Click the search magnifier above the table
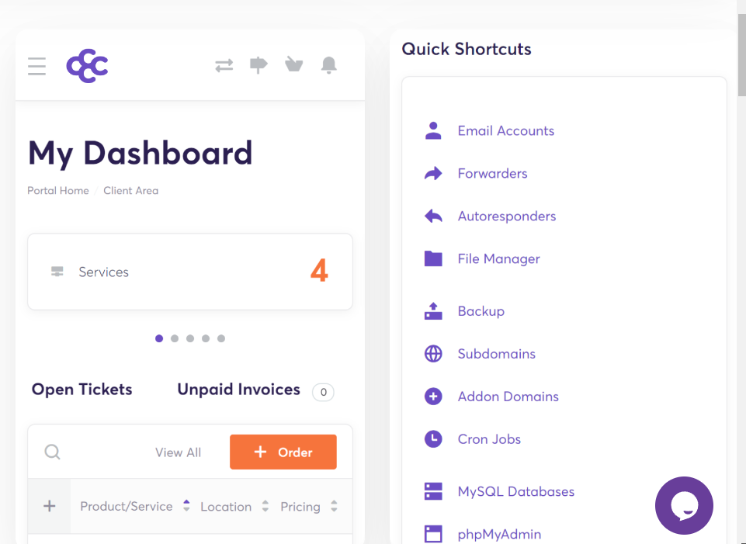 [x=52, y=452]
